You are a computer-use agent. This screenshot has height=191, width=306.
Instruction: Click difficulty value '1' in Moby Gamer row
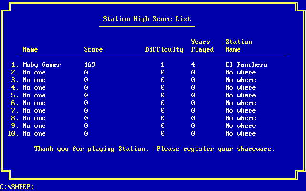click(x=163, y=64)
